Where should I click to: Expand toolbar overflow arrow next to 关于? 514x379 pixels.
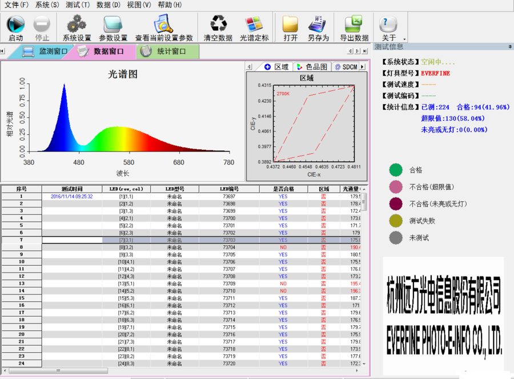click(404, 39)
